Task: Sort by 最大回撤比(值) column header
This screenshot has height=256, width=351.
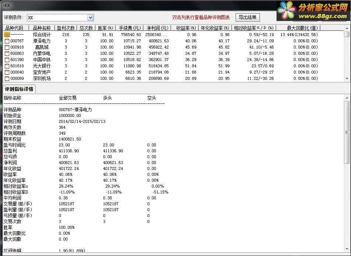Action: 298,28
